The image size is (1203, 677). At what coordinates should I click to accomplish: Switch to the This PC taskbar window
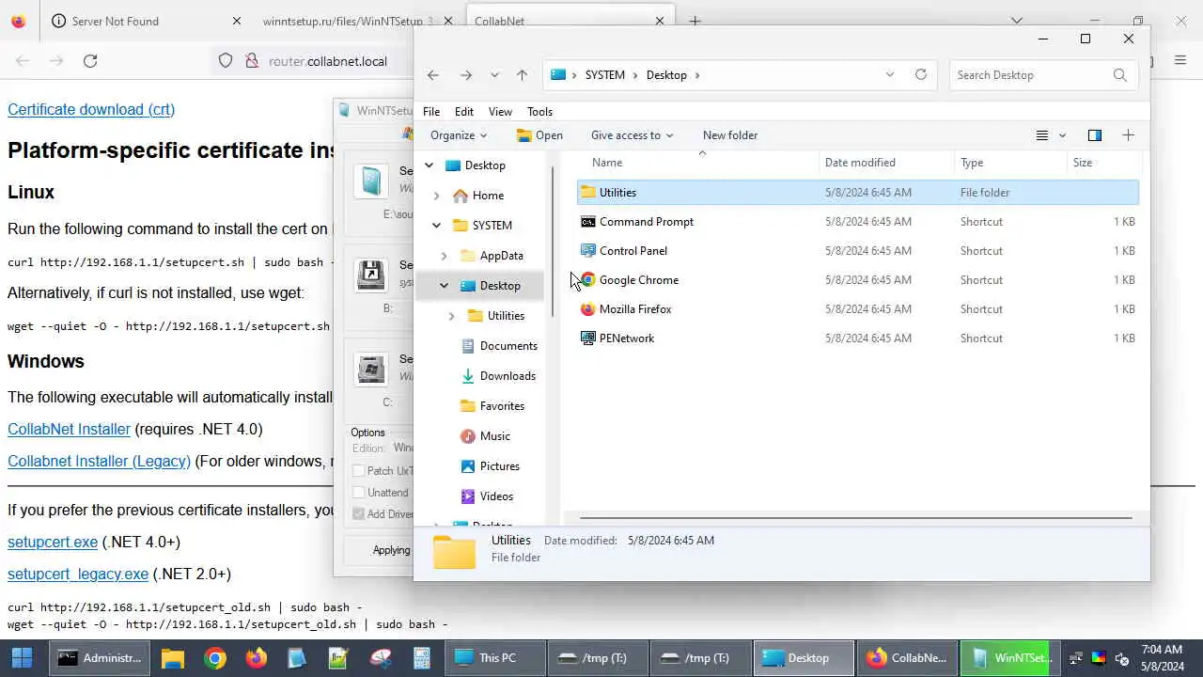pyautogui.click(x=495, y=658)
